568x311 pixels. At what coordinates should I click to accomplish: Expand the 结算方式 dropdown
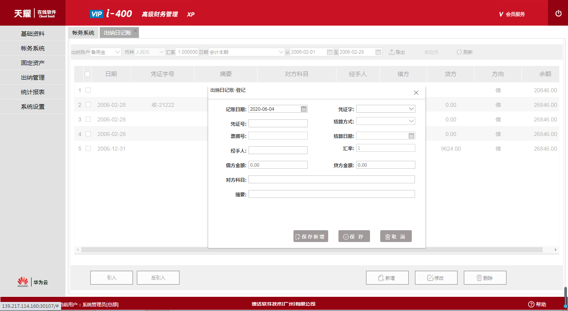tap(411, 121)
